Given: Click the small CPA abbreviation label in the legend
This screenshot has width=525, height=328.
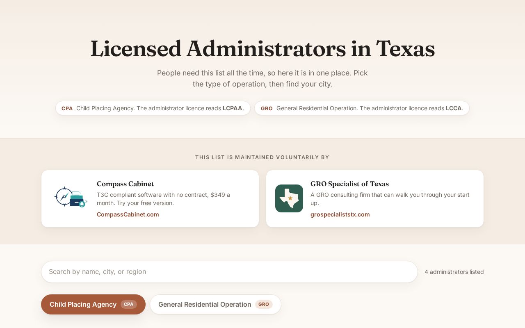Looking at the screenshot, I should [x=67, y=109].
